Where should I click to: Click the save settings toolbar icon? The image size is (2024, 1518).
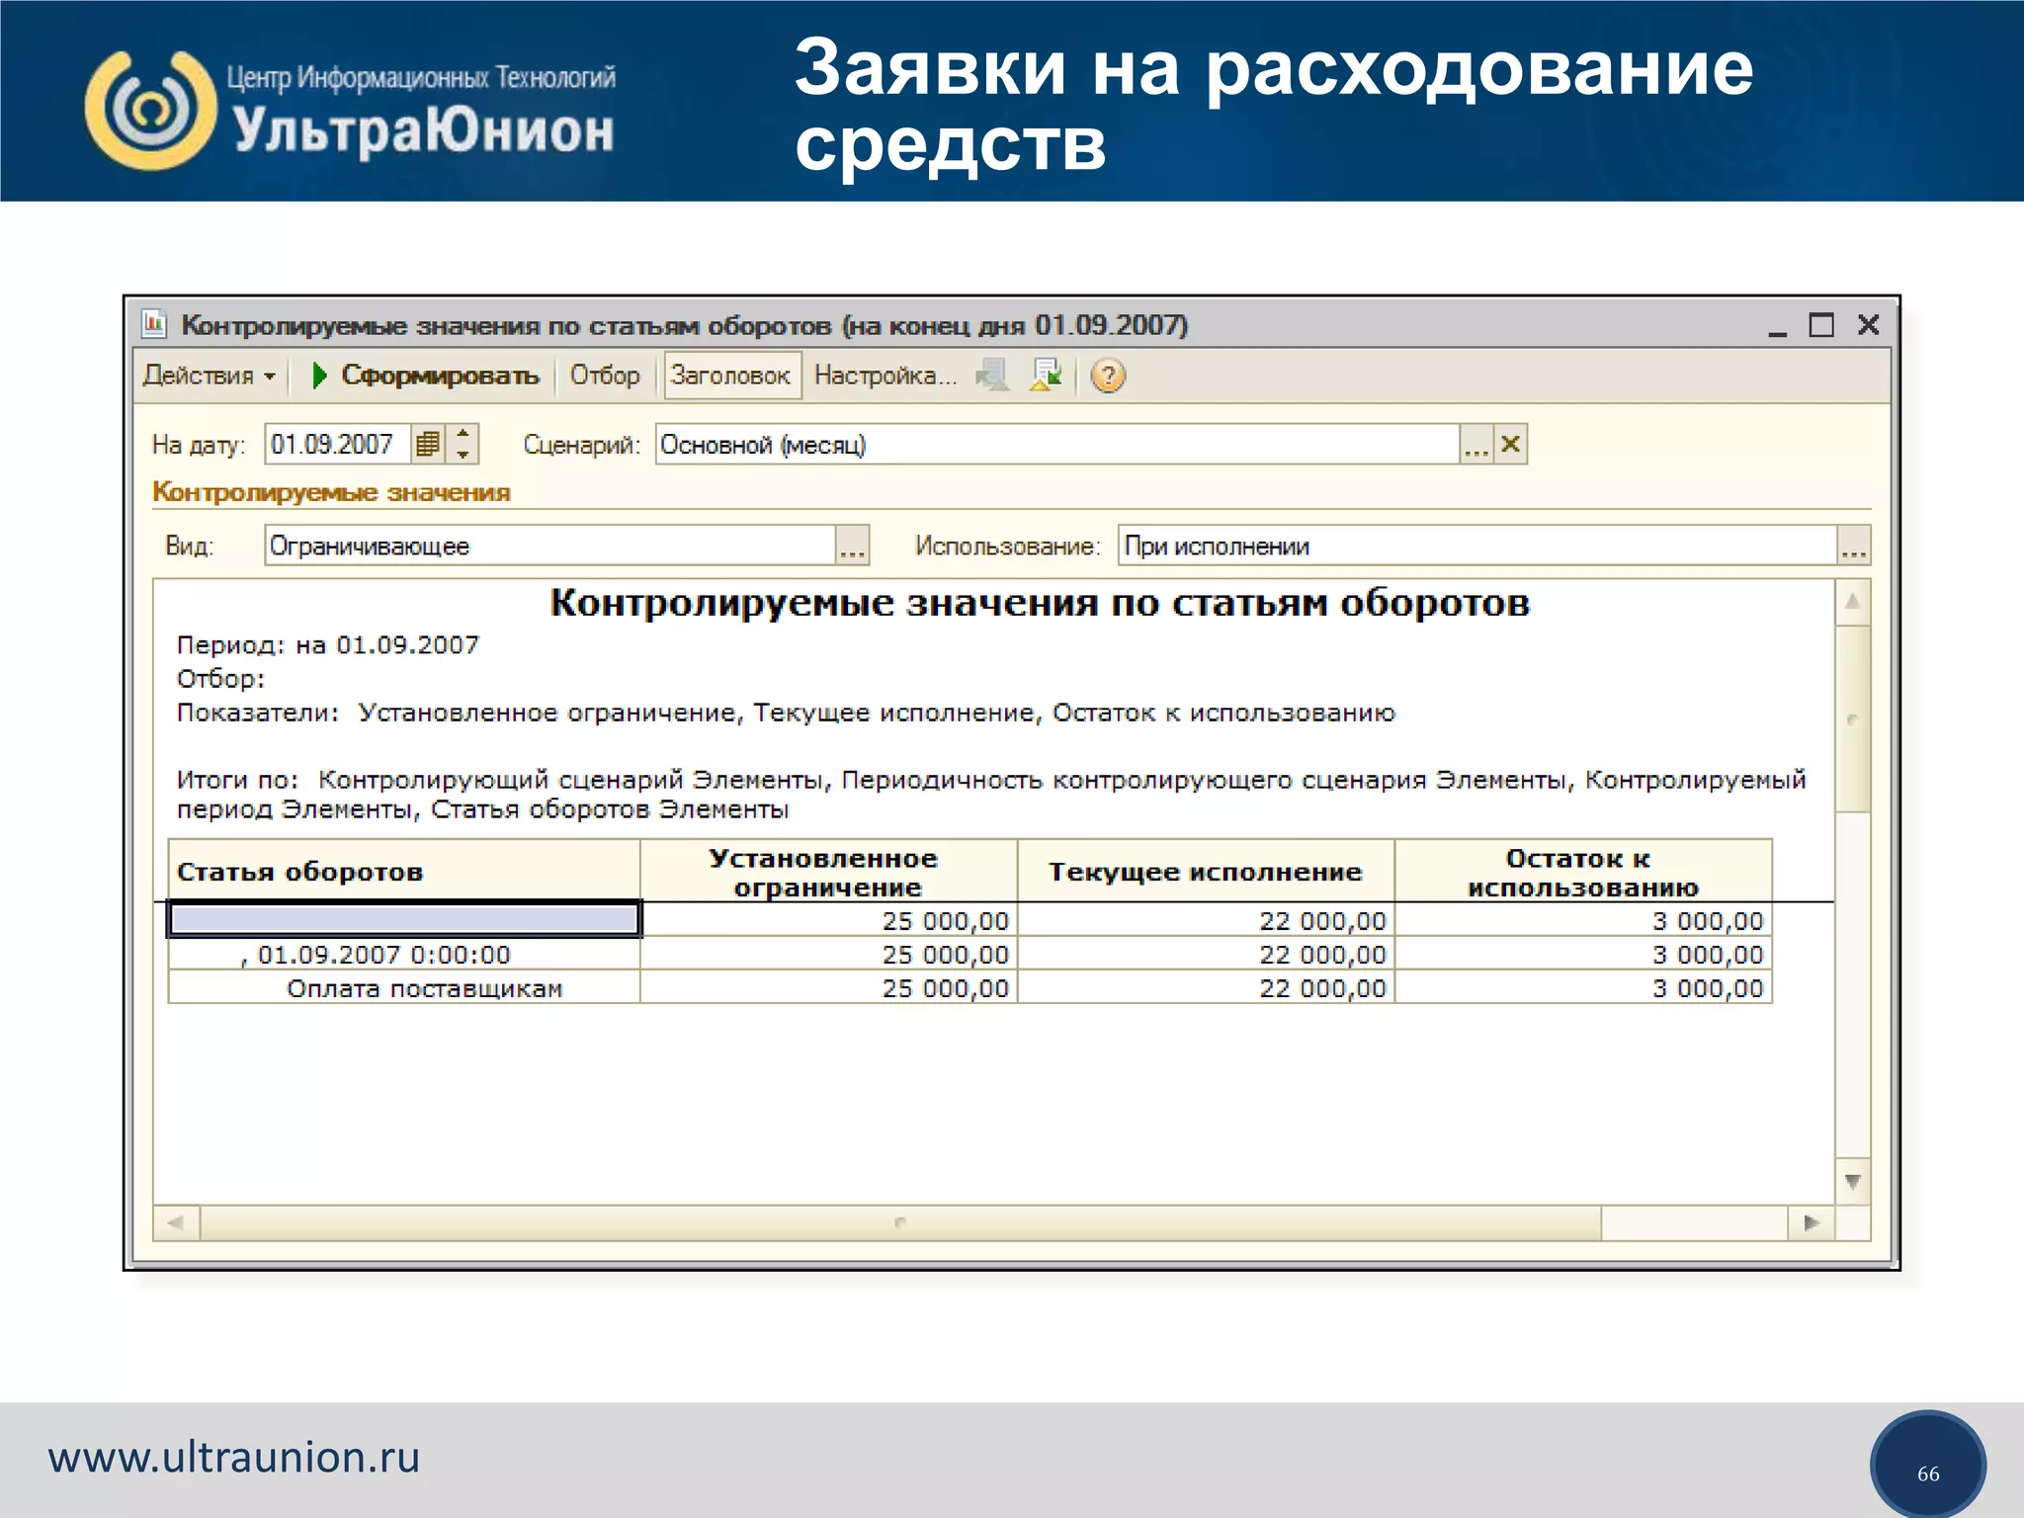(1046, 376)
